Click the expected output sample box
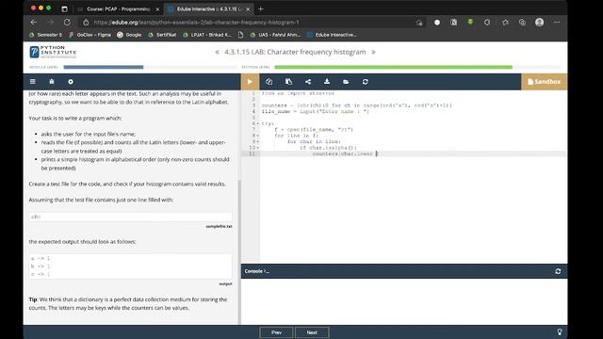The height and width of the screenshot is (339, 603). pos(130,266)
